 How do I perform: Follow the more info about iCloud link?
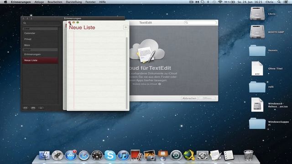[146, 84]
